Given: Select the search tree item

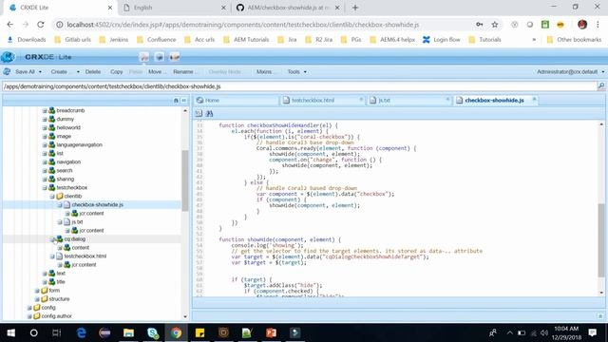Looking at the screenshot, I should [x=64, y=170].
